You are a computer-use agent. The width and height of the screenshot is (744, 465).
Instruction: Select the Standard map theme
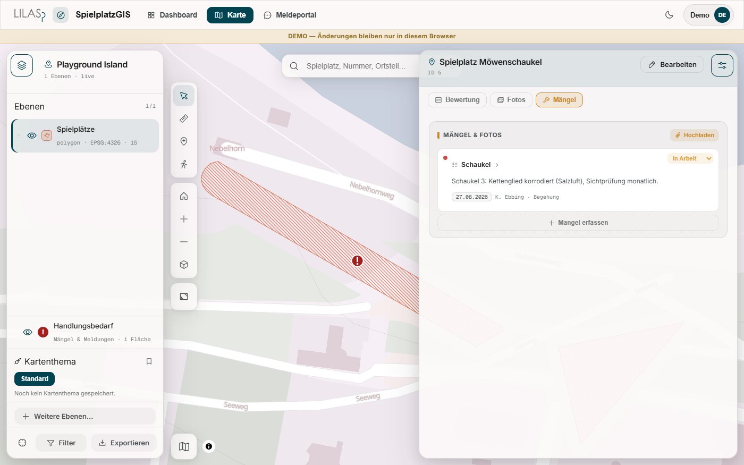tap(35, 379)
